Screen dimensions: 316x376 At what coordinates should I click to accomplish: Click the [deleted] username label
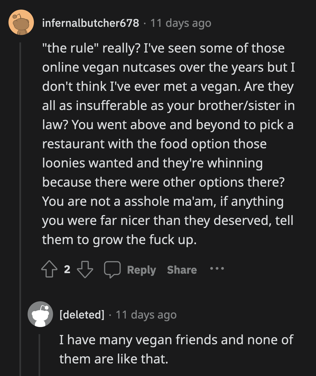click(x=82, y=315)
